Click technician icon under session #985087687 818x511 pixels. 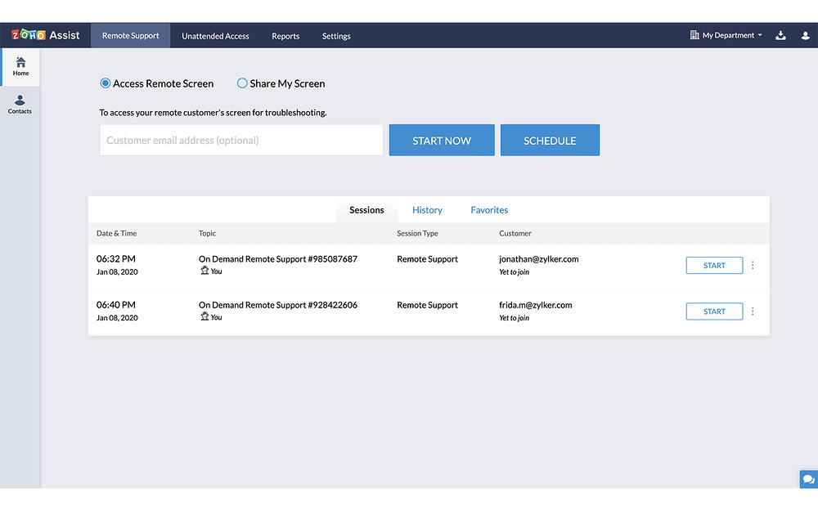pyautogui.click(x=204, y=270)
